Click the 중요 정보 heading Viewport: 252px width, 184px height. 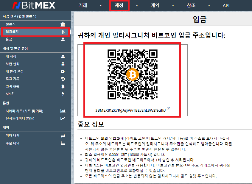[91, 124]
